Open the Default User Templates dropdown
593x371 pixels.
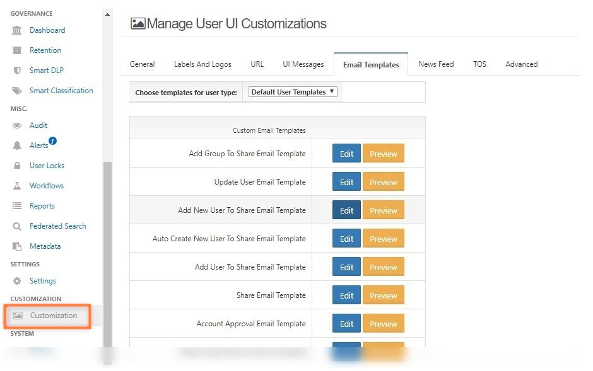coord(293,91)
